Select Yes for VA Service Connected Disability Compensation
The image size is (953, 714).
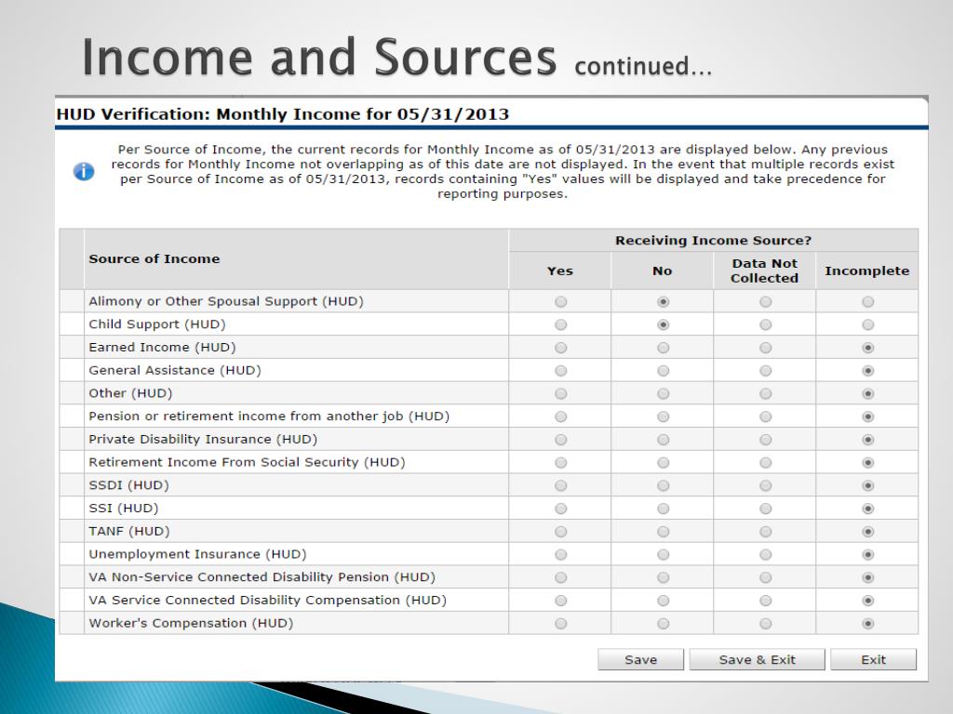pos(560,601)
